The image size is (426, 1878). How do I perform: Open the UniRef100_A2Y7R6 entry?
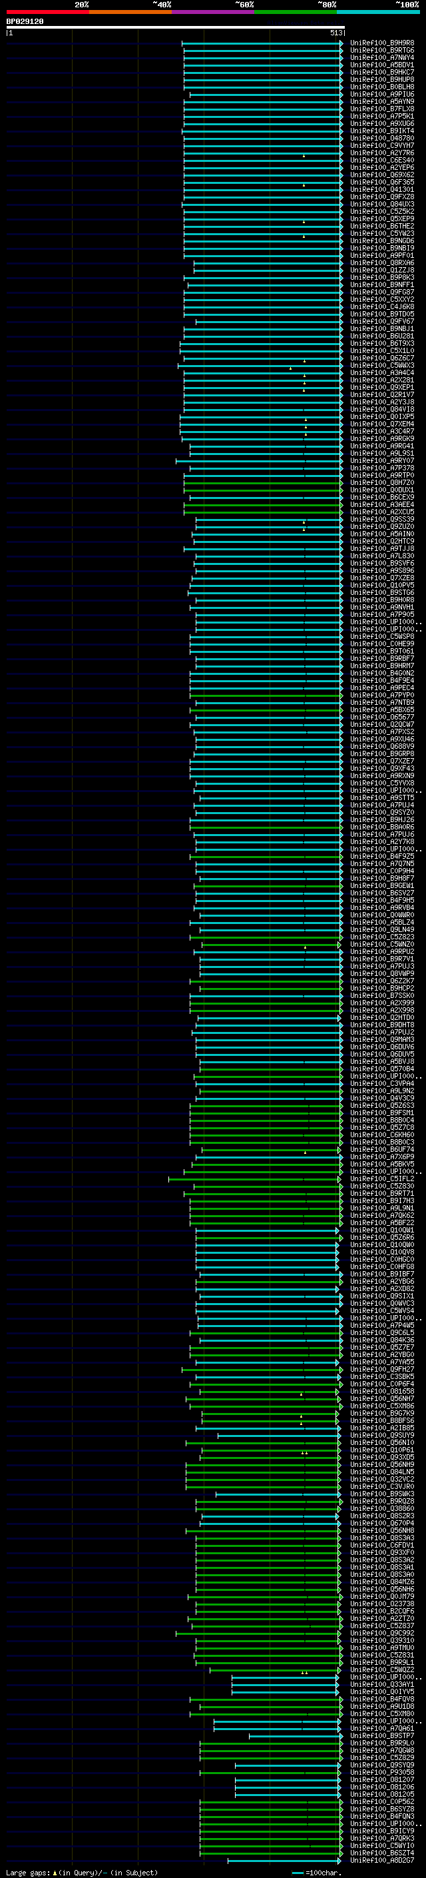pos(382,153)
